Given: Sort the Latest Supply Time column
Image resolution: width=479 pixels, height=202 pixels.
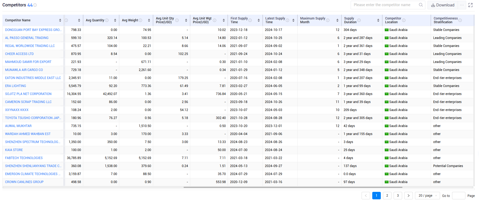Looking at the screenshot, I should pyautogui.click(x=293, y=20).
